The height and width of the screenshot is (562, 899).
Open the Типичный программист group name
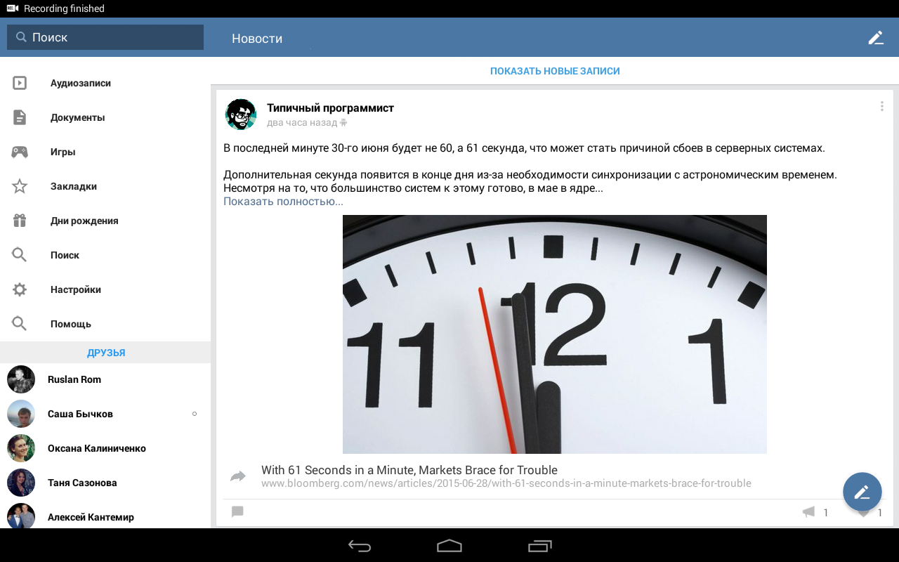coord(330,108)
